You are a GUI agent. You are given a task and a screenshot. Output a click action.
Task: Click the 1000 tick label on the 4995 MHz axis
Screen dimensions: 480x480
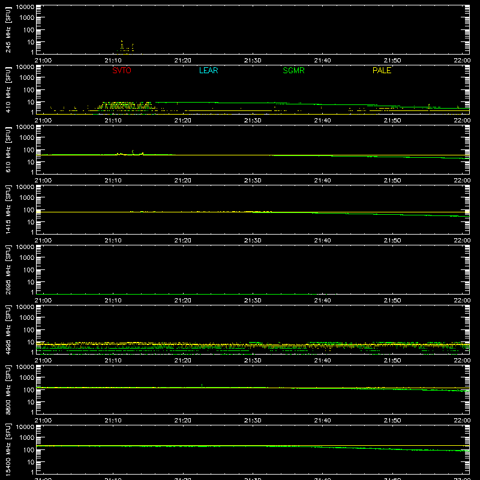pyautogui.click(x=27, y=318)
